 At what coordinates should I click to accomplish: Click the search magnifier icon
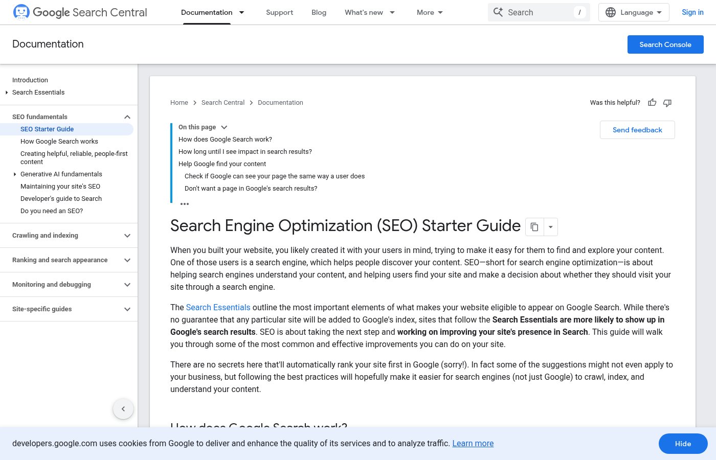498,12
